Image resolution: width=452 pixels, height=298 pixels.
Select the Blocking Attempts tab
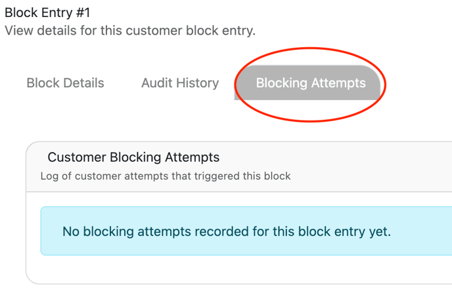pyautogui.click(x=310, y=83)
